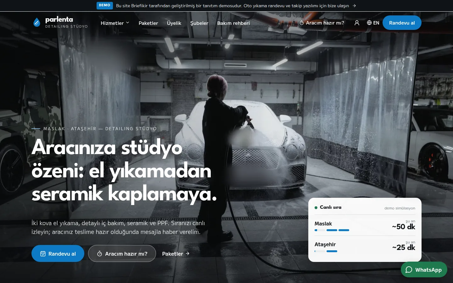Click the globe language icon
The width and height of the screenshot is (453, 283).
tap(369, 23)
